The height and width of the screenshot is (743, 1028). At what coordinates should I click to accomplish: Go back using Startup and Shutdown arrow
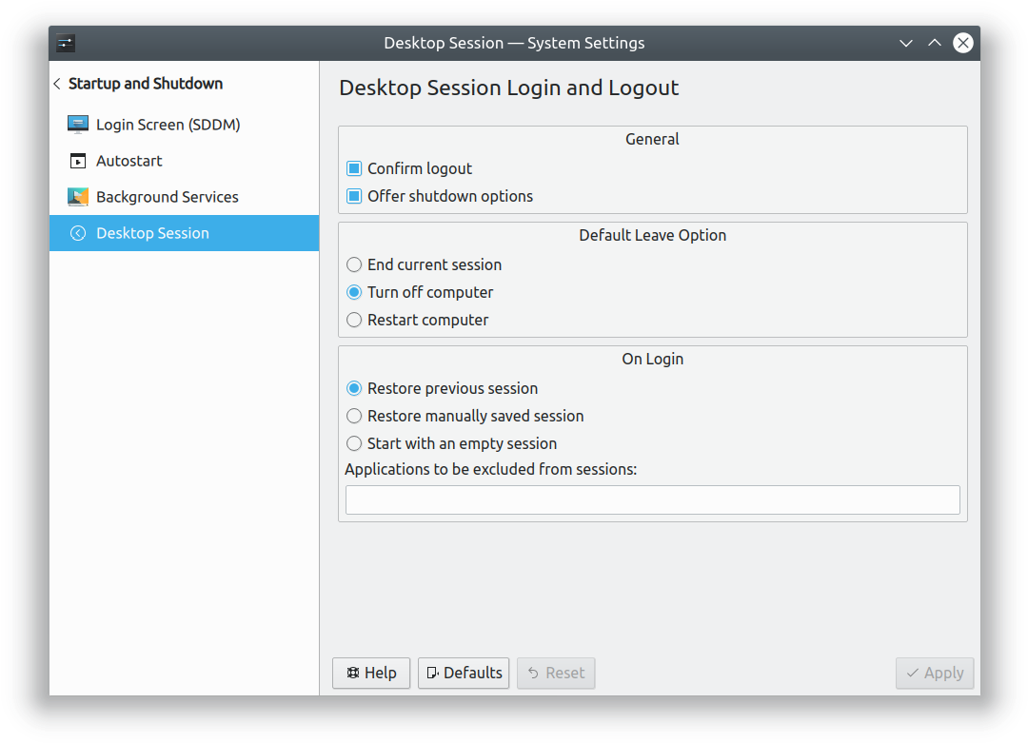coord(57,84)
